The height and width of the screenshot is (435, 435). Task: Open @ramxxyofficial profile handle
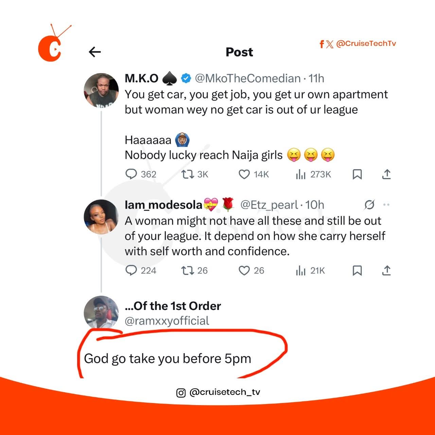coord(167,321)
